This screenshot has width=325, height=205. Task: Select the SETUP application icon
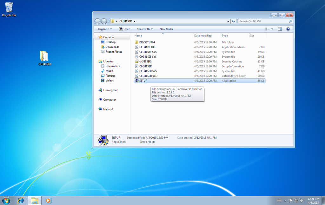coord(136,81)
